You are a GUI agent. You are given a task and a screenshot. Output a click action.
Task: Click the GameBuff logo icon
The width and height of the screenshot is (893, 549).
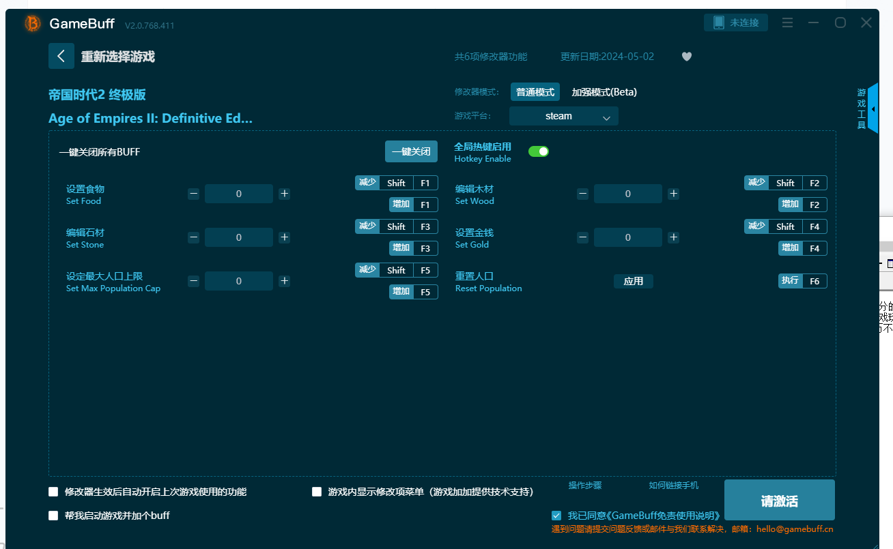[32, 24]
